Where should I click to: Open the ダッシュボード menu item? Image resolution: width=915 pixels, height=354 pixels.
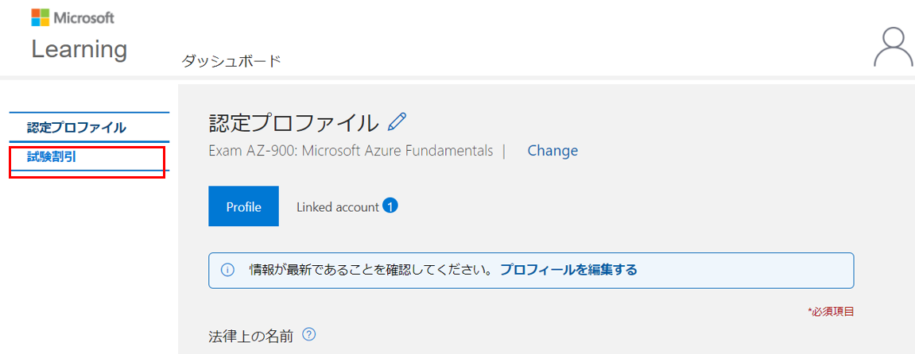tap(231, 60)
